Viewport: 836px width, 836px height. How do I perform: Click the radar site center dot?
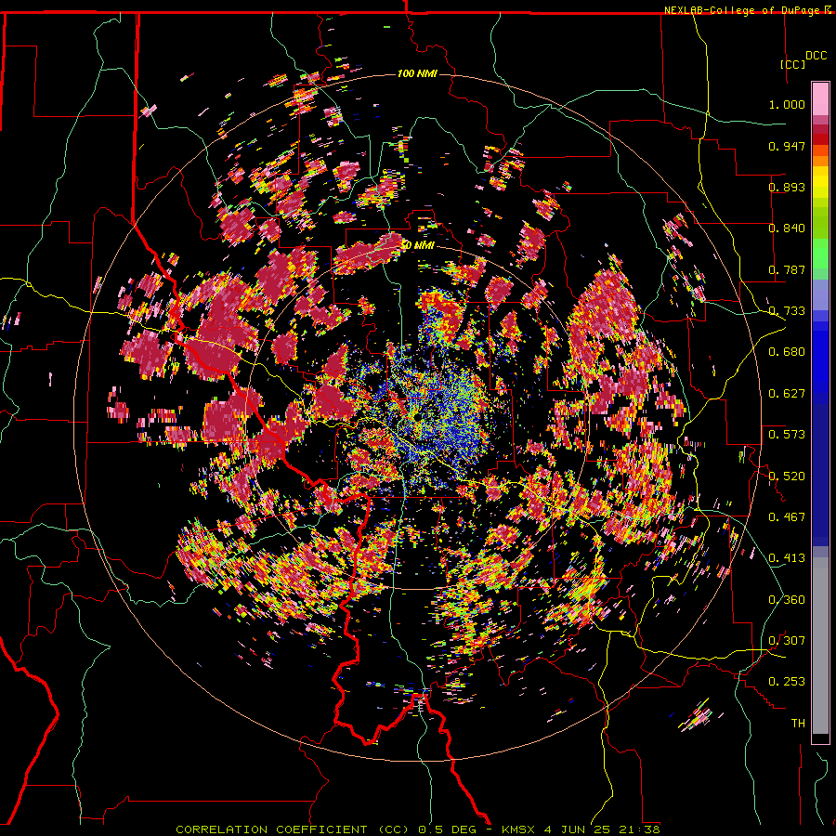pyautogui.click(x=417, y=417)
